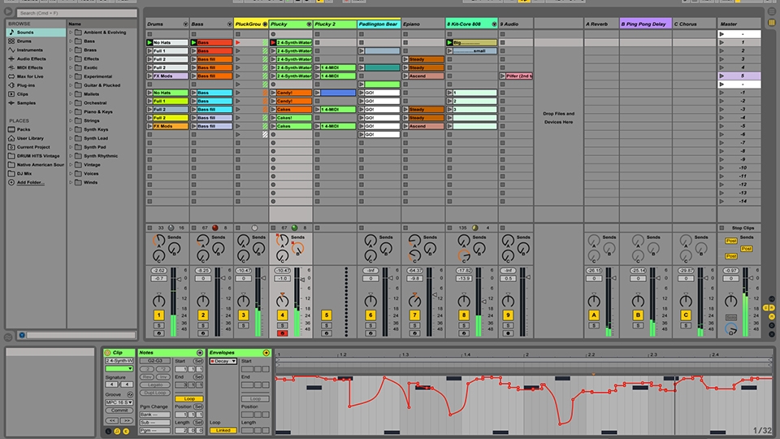Toggle the yellow Loop switch in Notes box
The width and height of the screenshot is (780, 439).
(189, 398)
